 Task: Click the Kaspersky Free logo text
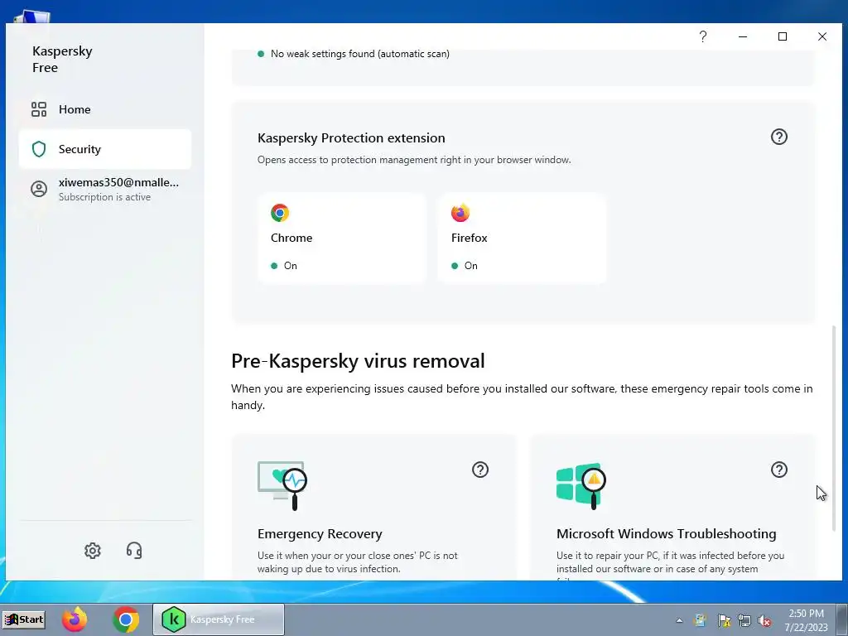62,59
